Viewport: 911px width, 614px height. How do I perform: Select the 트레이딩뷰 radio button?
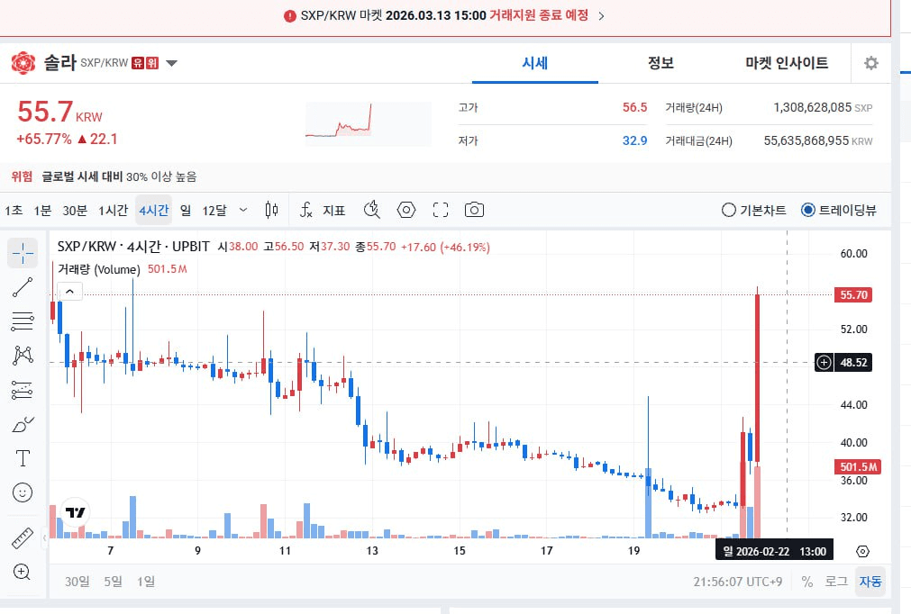807,210
